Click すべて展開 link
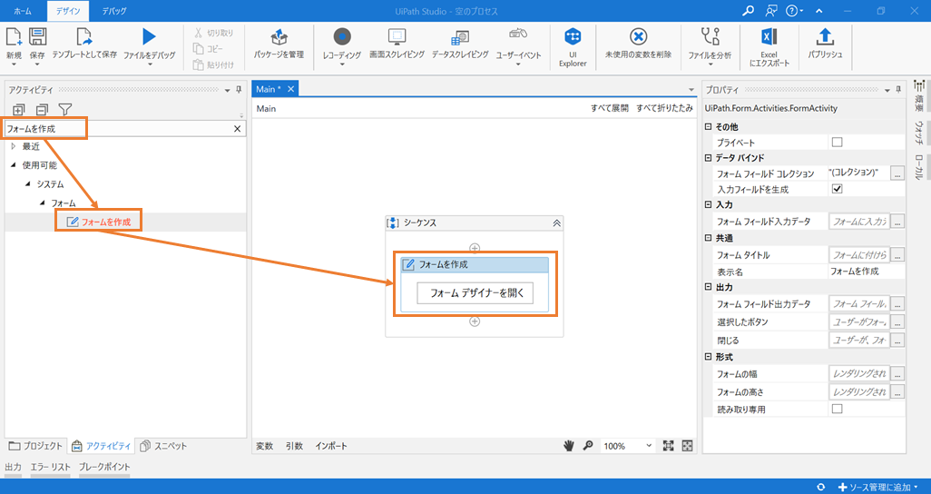This screenshot has width=931, height=494. 609,108
